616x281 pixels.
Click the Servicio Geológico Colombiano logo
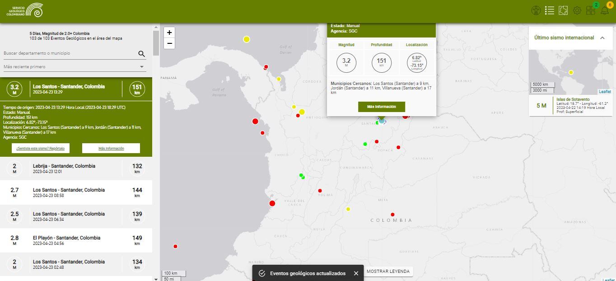(x=25, y=10)
